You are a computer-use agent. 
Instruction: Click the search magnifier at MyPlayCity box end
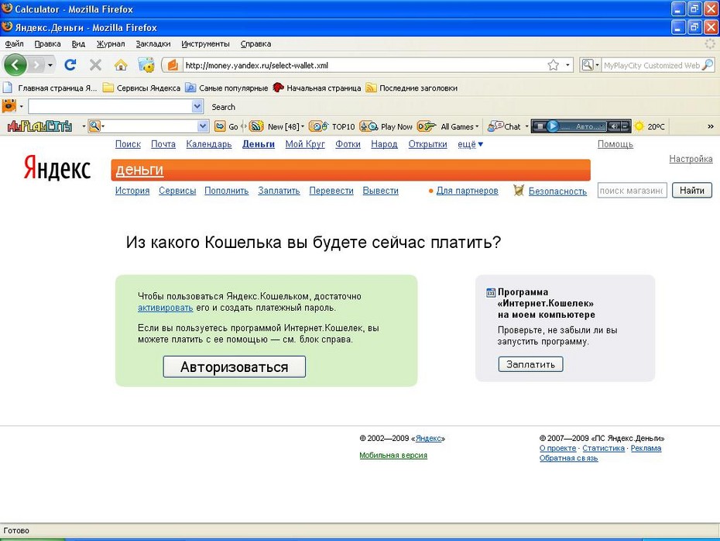pyautogui.click(x=708, y=65)
